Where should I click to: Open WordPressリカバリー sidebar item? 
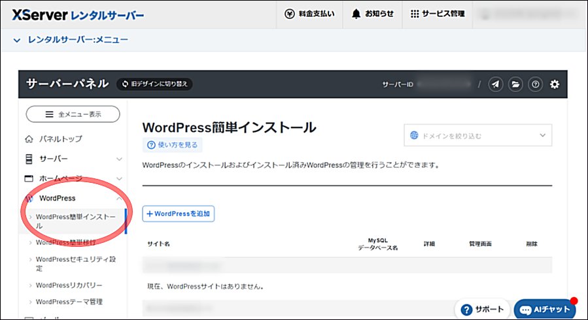pyautogui.click(x=69, y=285)
